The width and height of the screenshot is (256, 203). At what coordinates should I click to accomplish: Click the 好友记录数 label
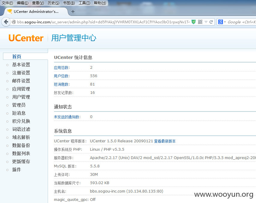tap(64, 93)
